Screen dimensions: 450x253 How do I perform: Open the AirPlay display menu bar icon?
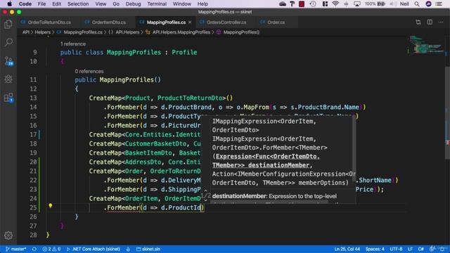(357, 4)
